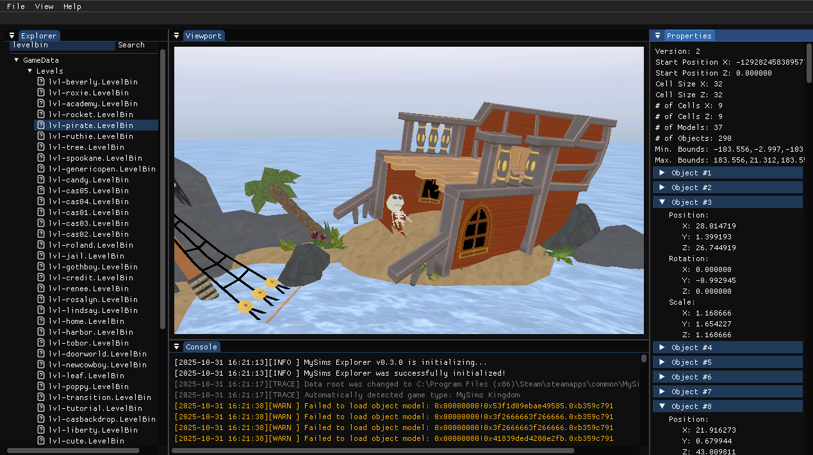Click the file icon beside lvl-tutorial.LevelBin
The width and height of the screenshot is (813, 455).
click(42, 408)
